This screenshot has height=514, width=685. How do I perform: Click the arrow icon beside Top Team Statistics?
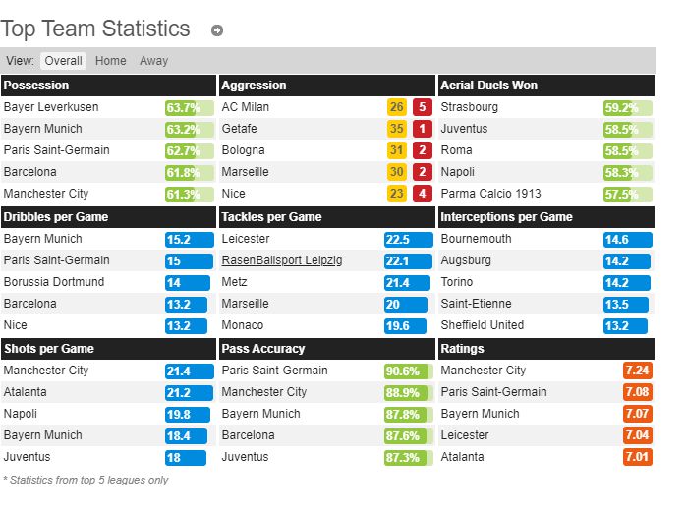[x=217, y=30]
